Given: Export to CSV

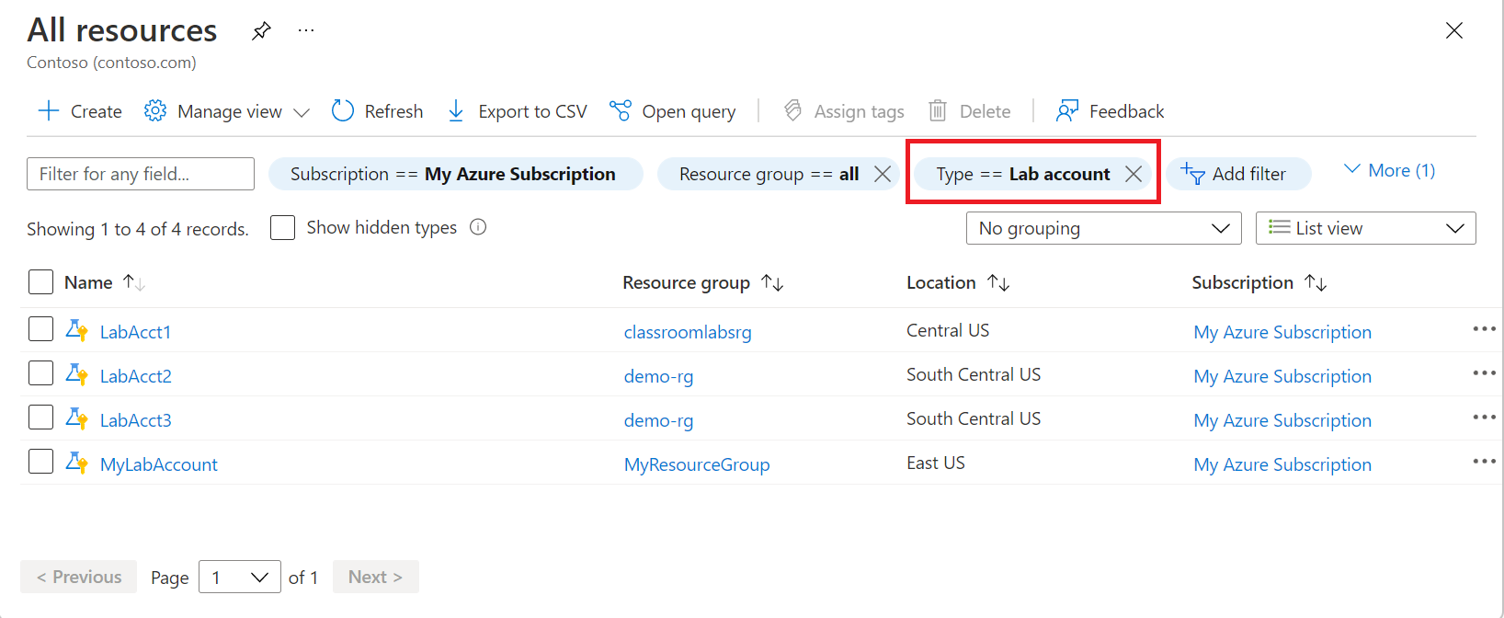Looking at the screenshot, I should [x=517, y=111].
